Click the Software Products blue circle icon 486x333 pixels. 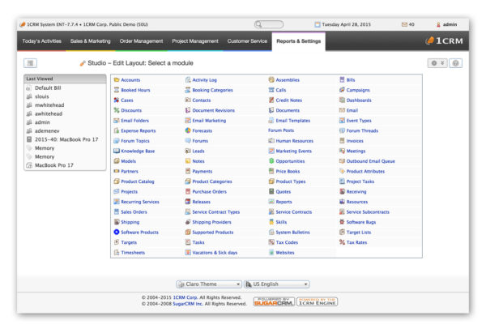click(x=117, y=232)
